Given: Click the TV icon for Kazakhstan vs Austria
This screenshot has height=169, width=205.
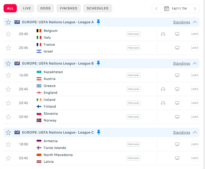Looking at the screenshot, I should (x=177, y=75).
